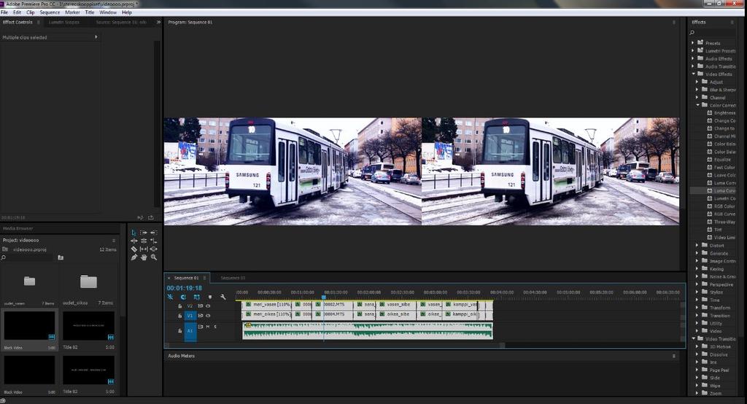Open the Marker menu

(x=72, y=12)
